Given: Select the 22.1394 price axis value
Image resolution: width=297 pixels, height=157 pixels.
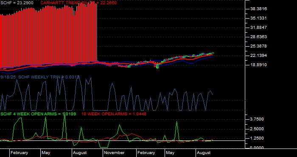Looking at the screenshot, I should click(258, 56).
